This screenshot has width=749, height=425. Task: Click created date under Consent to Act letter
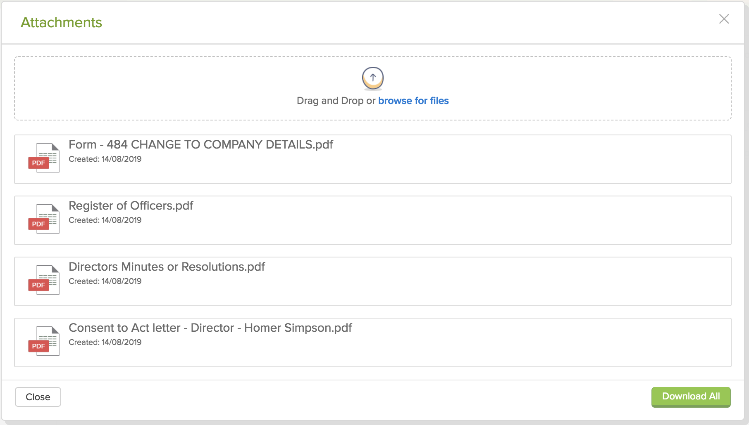[105, 342]
